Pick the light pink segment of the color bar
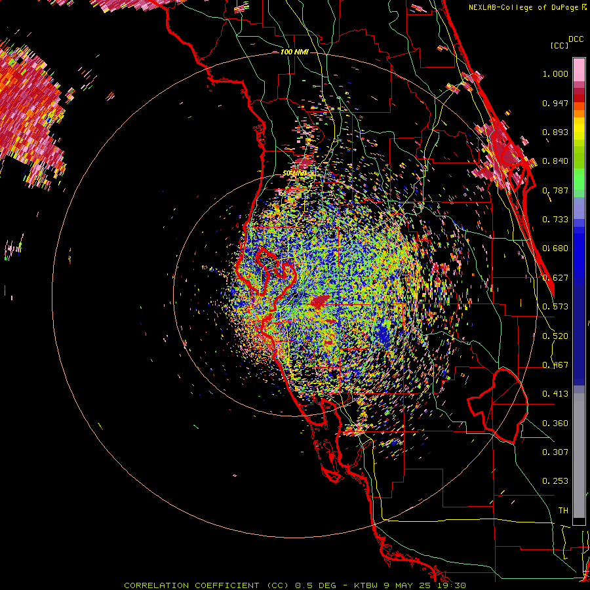This screenshot has width=590, height=590. pos(579,69)
